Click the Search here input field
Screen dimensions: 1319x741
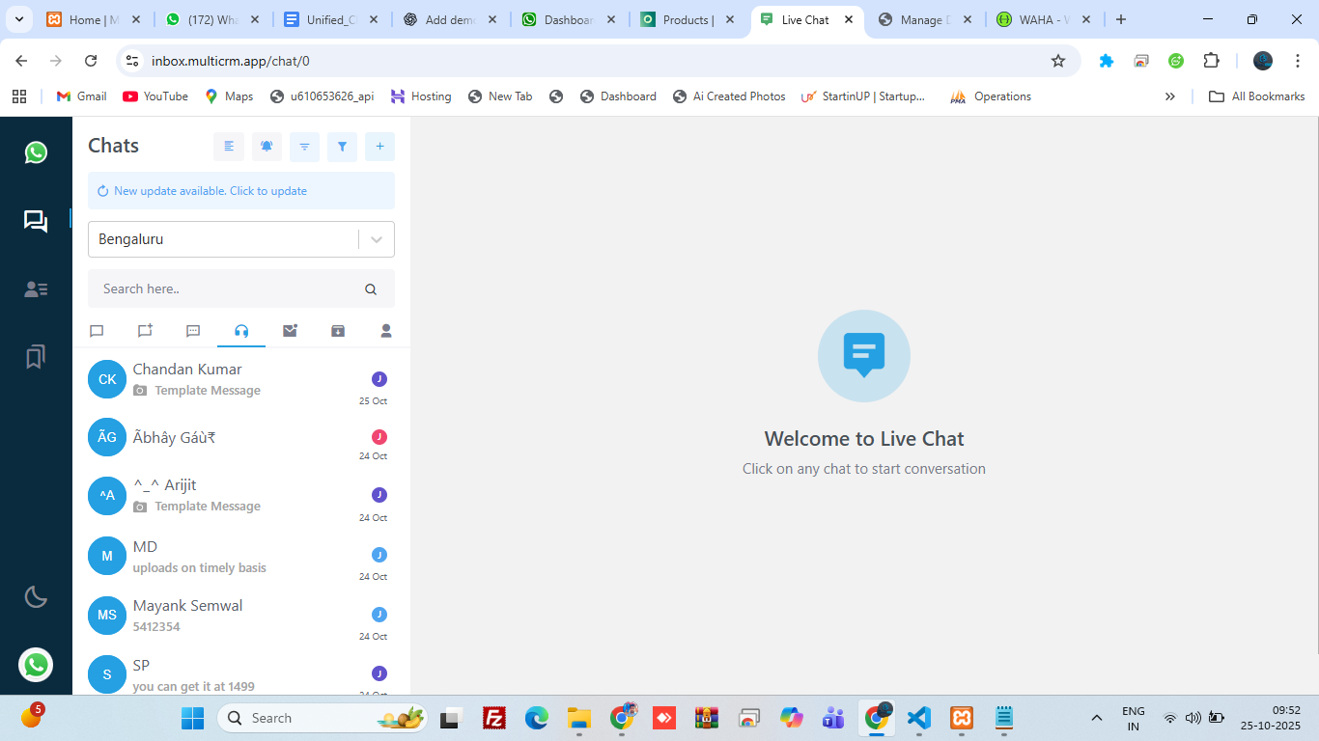tap(222, 288)
